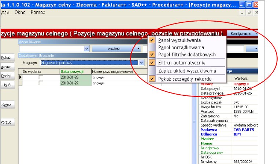The image size is (278, 164).
Task: Click the splitter grip beside details panel
Action: [194, 122]
